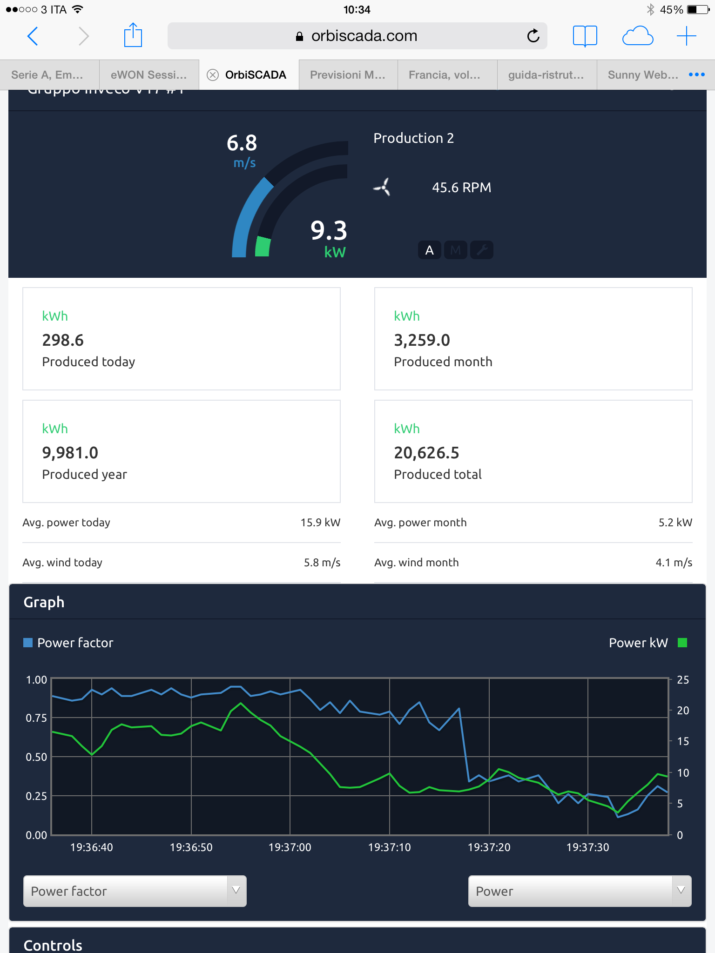Open iCloud Tabs cloud icon
Image resolution: width=715 pixels, height=953 pixels.
pyautogui.click(x=637, y=36)
